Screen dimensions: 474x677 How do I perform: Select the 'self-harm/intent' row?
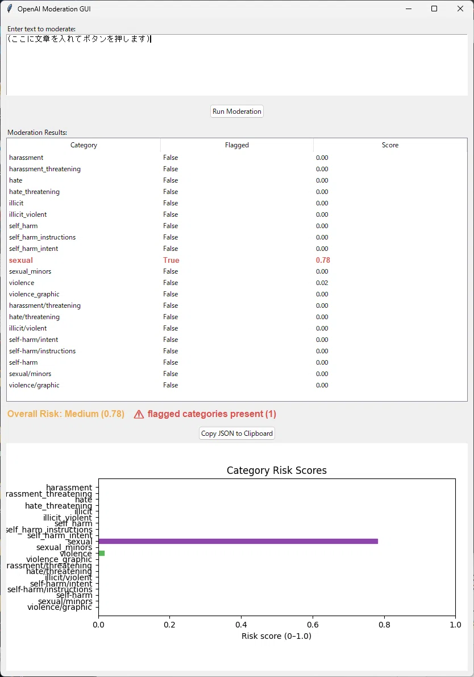[x=237, y=340]
